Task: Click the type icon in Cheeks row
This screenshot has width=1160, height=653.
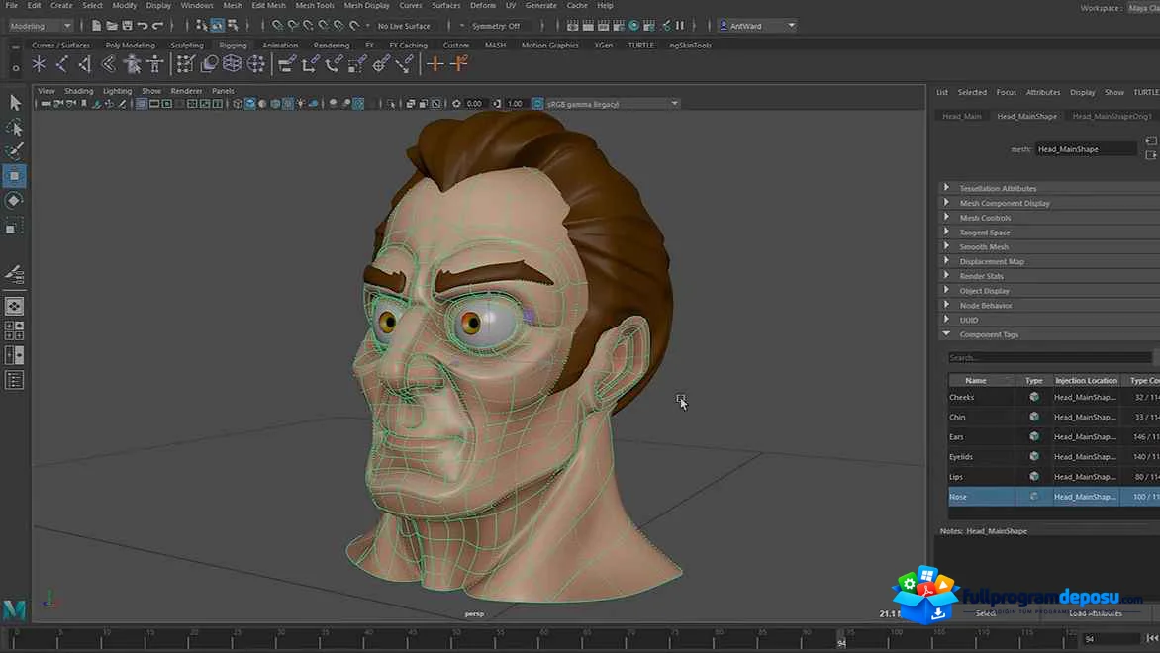Action: point(1033,397)
